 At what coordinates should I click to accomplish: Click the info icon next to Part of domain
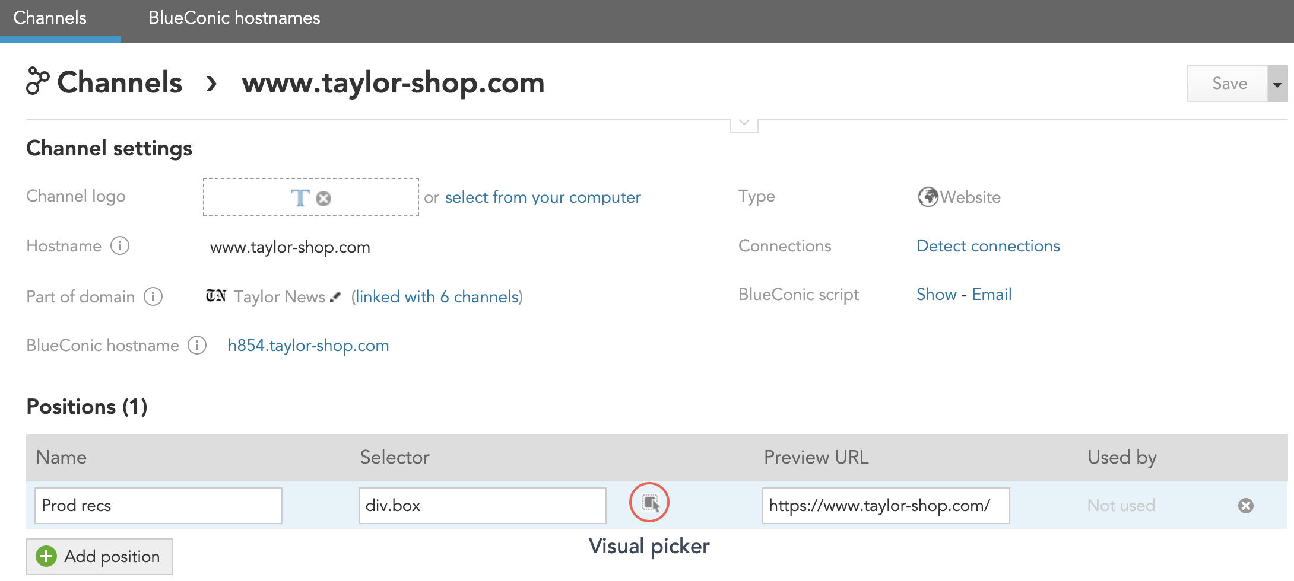coord(153,296)
